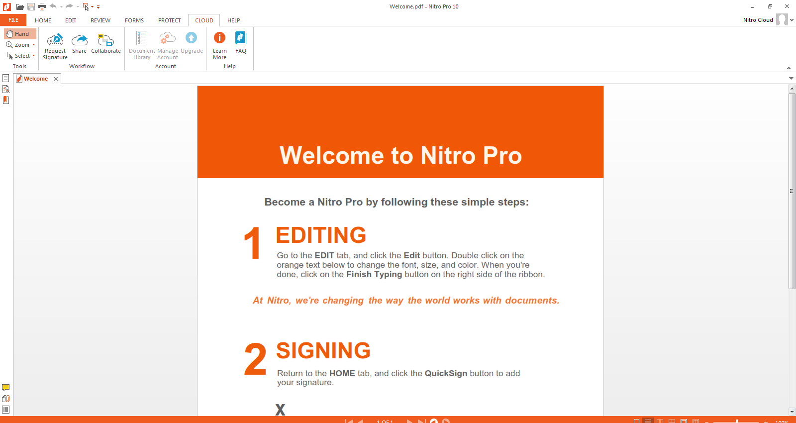Undo the last action with the arrow icon
The width and height of the screenshot is (796, 423).
(x=53, y=6)
